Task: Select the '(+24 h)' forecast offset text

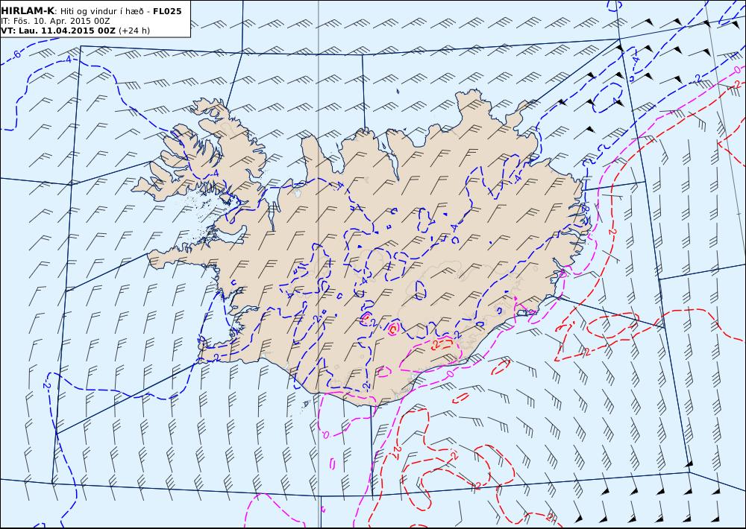Action: tap(134, 31)
